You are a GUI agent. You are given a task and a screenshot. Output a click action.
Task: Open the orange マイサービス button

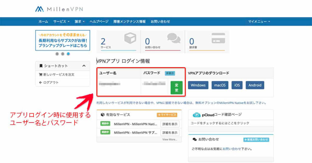(167, 115)
